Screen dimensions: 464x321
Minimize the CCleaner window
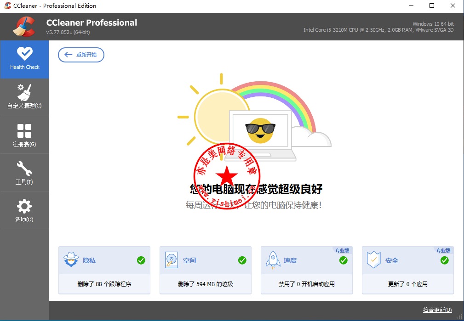411,6
